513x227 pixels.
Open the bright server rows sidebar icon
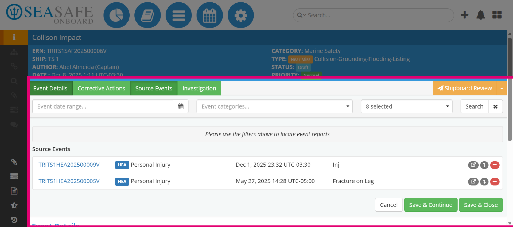tap(14, 176)
